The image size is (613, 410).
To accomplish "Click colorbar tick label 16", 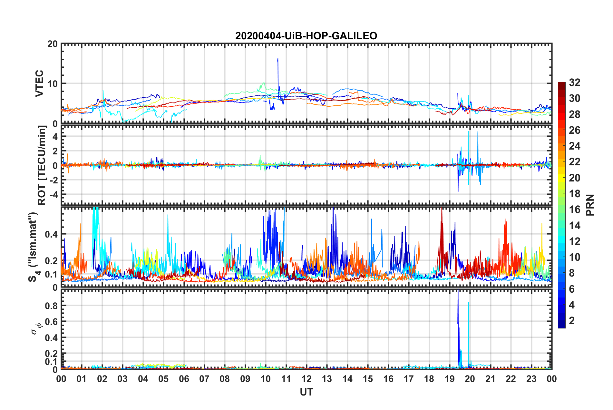I will pyautogui.click(x=575, y=210).
